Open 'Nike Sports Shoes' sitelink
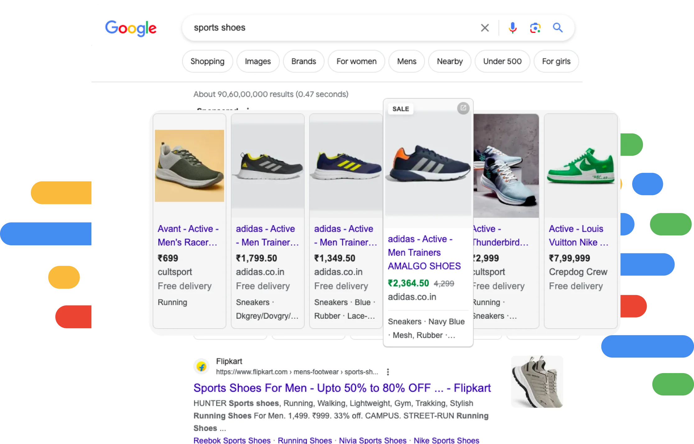 coord(446,440)
